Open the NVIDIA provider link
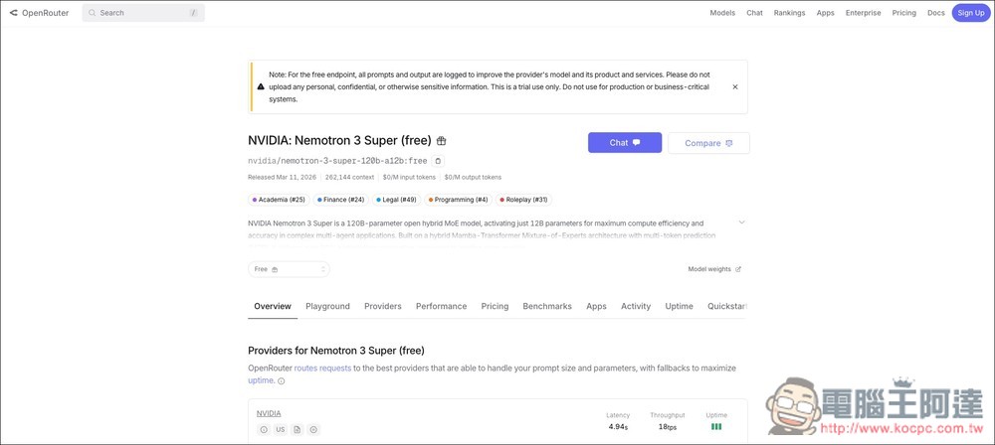Viewport: 995px width, 445px height. [269, 413]
